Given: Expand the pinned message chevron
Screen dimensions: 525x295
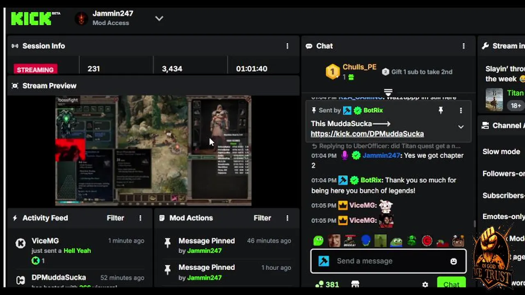Looking at the screenshot, I should pos(461,127).
